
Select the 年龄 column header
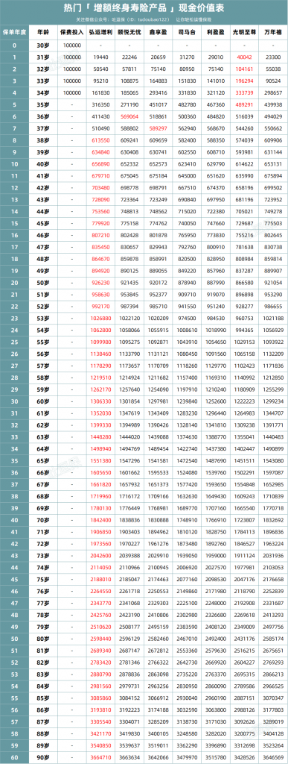click(42, 32)
